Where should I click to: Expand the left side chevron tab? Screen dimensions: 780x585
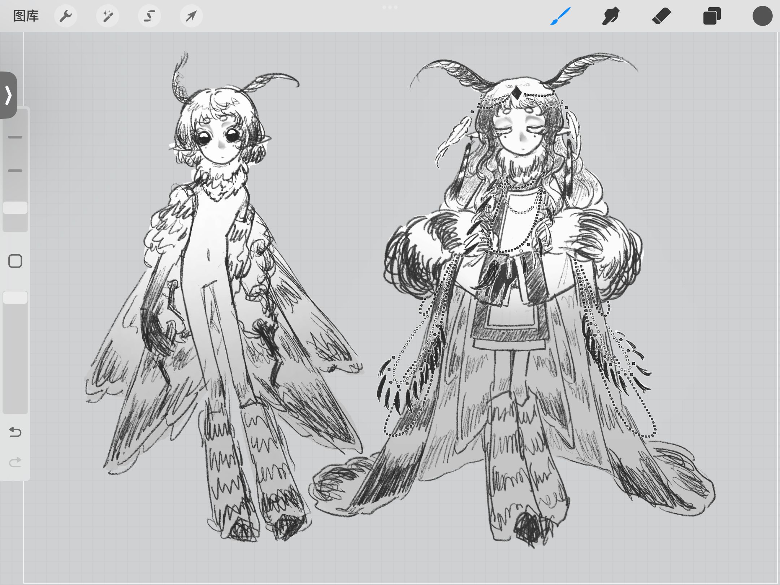tap(8, 95)
